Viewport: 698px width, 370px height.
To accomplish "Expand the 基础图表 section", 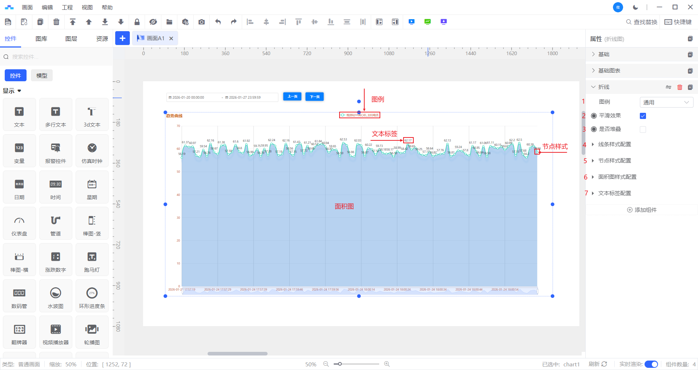I will coord(609,71).
